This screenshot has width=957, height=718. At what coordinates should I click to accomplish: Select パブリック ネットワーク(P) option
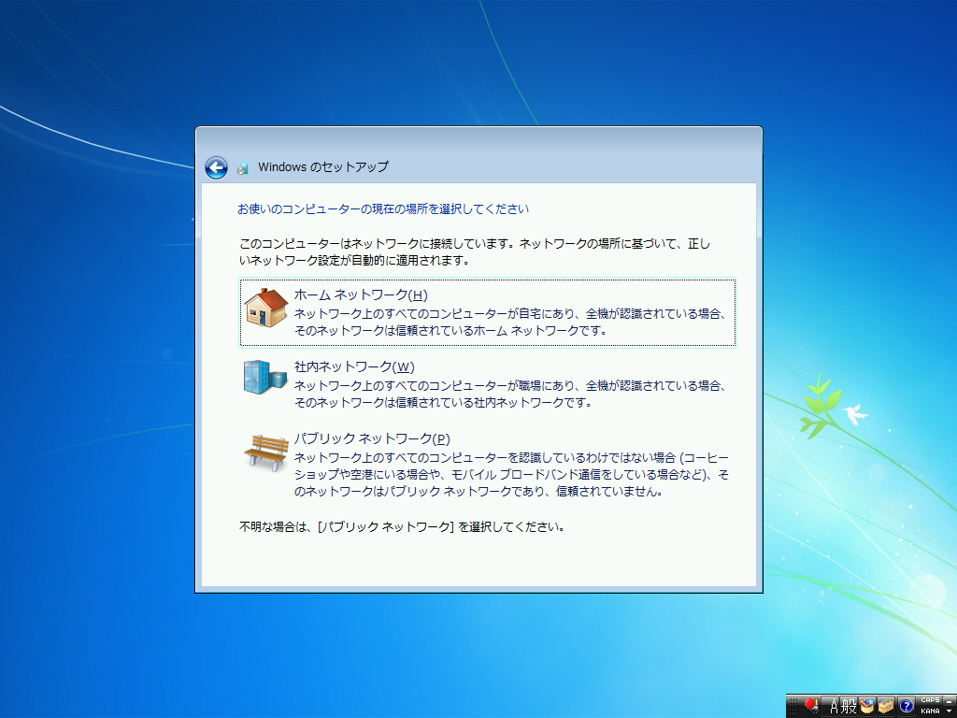pos(488,464)
